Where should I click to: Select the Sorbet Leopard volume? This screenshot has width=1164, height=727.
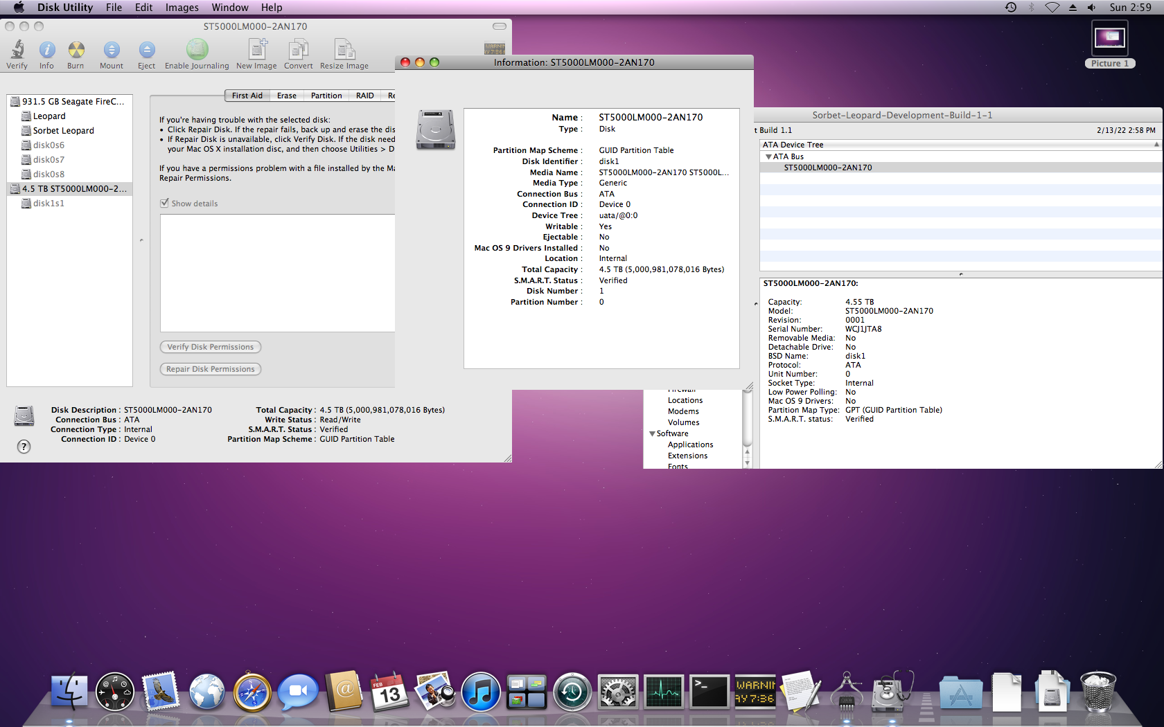coord(69,131)
